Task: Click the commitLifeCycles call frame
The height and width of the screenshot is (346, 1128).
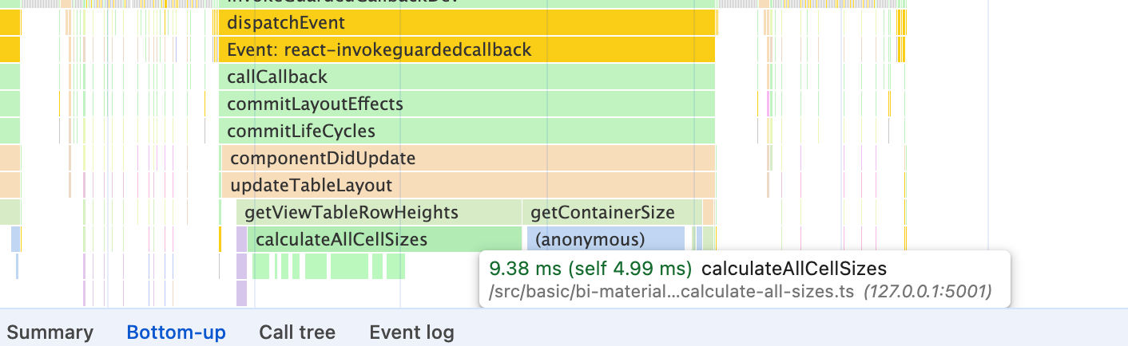Action: click(467, 131)
